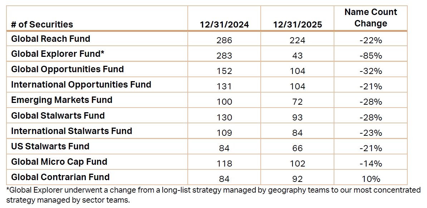Select the 118 value for Global Micro Cap
The width and height of the screenshot is (427, 208).
click(x=224, y=164)
